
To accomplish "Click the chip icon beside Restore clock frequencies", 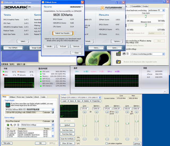I will coord(118,62).
